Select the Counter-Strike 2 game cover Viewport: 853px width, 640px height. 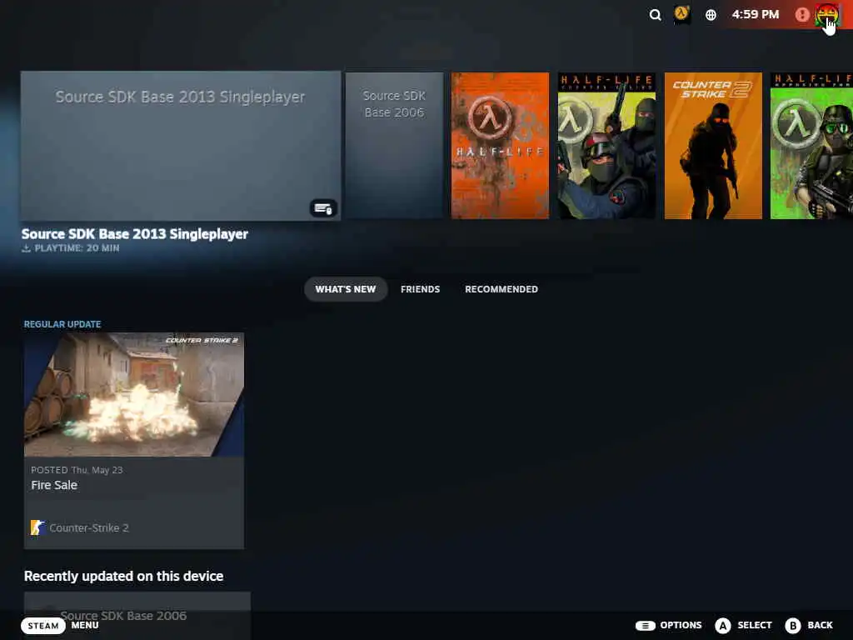(x=713, y=146)
